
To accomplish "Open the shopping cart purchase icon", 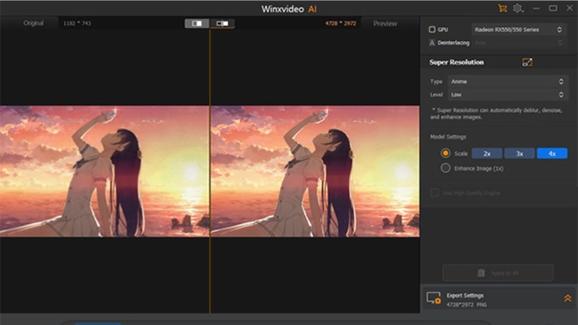I will 502,9.
